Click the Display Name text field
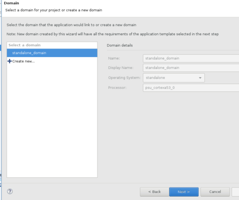 (x=191, y=68)
